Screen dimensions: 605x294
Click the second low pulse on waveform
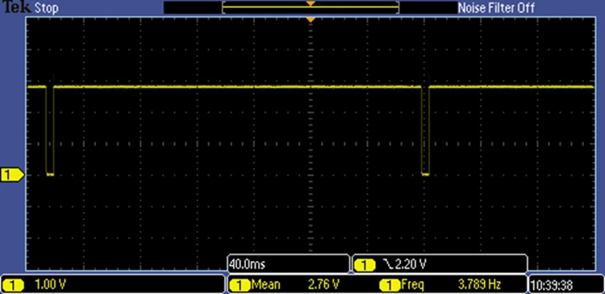coord(425,131)
